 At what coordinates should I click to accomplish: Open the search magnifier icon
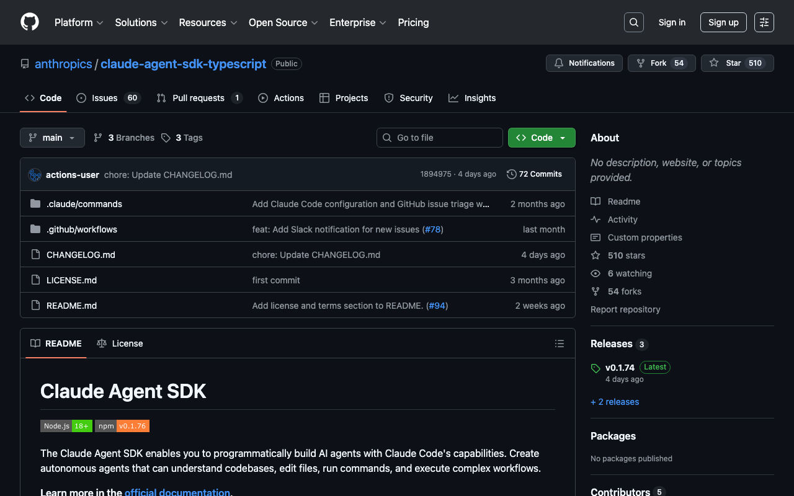tap(633, 22)
